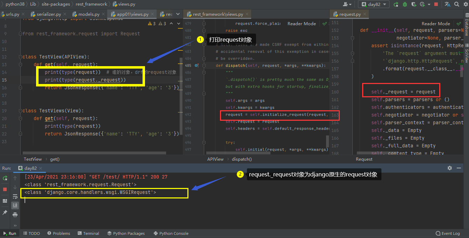The height and width of the screenshot is (238, 469).
Task: Click the inspections checkmark in the request.py editor
Action: tap(458, 24)
